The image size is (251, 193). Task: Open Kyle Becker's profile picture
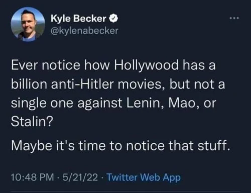point(28,24)
